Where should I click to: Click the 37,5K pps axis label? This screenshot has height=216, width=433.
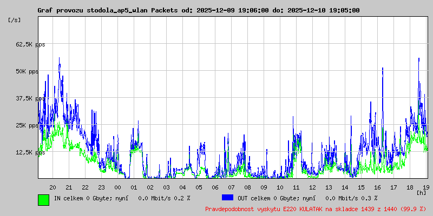pos(30,99)
